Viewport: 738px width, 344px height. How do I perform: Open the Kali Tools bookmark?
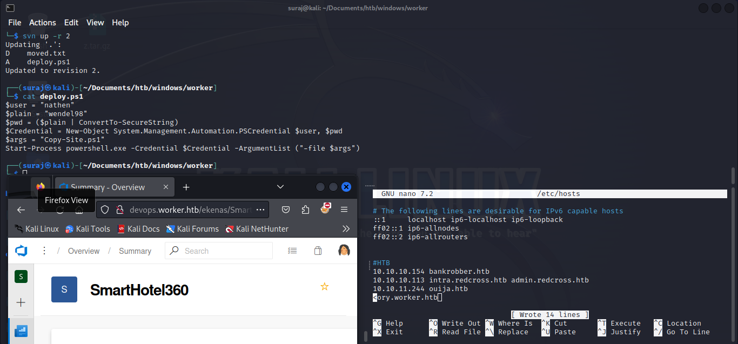pyautogui.click(x=88, y=229)
